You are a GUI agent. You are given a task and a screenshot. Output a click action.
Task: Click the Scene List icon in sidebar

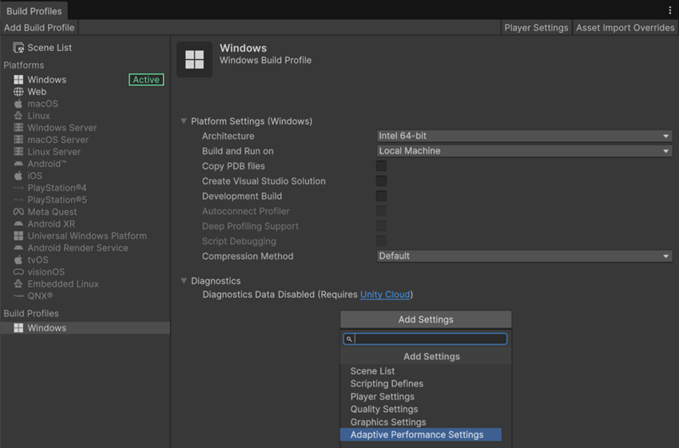18,48
